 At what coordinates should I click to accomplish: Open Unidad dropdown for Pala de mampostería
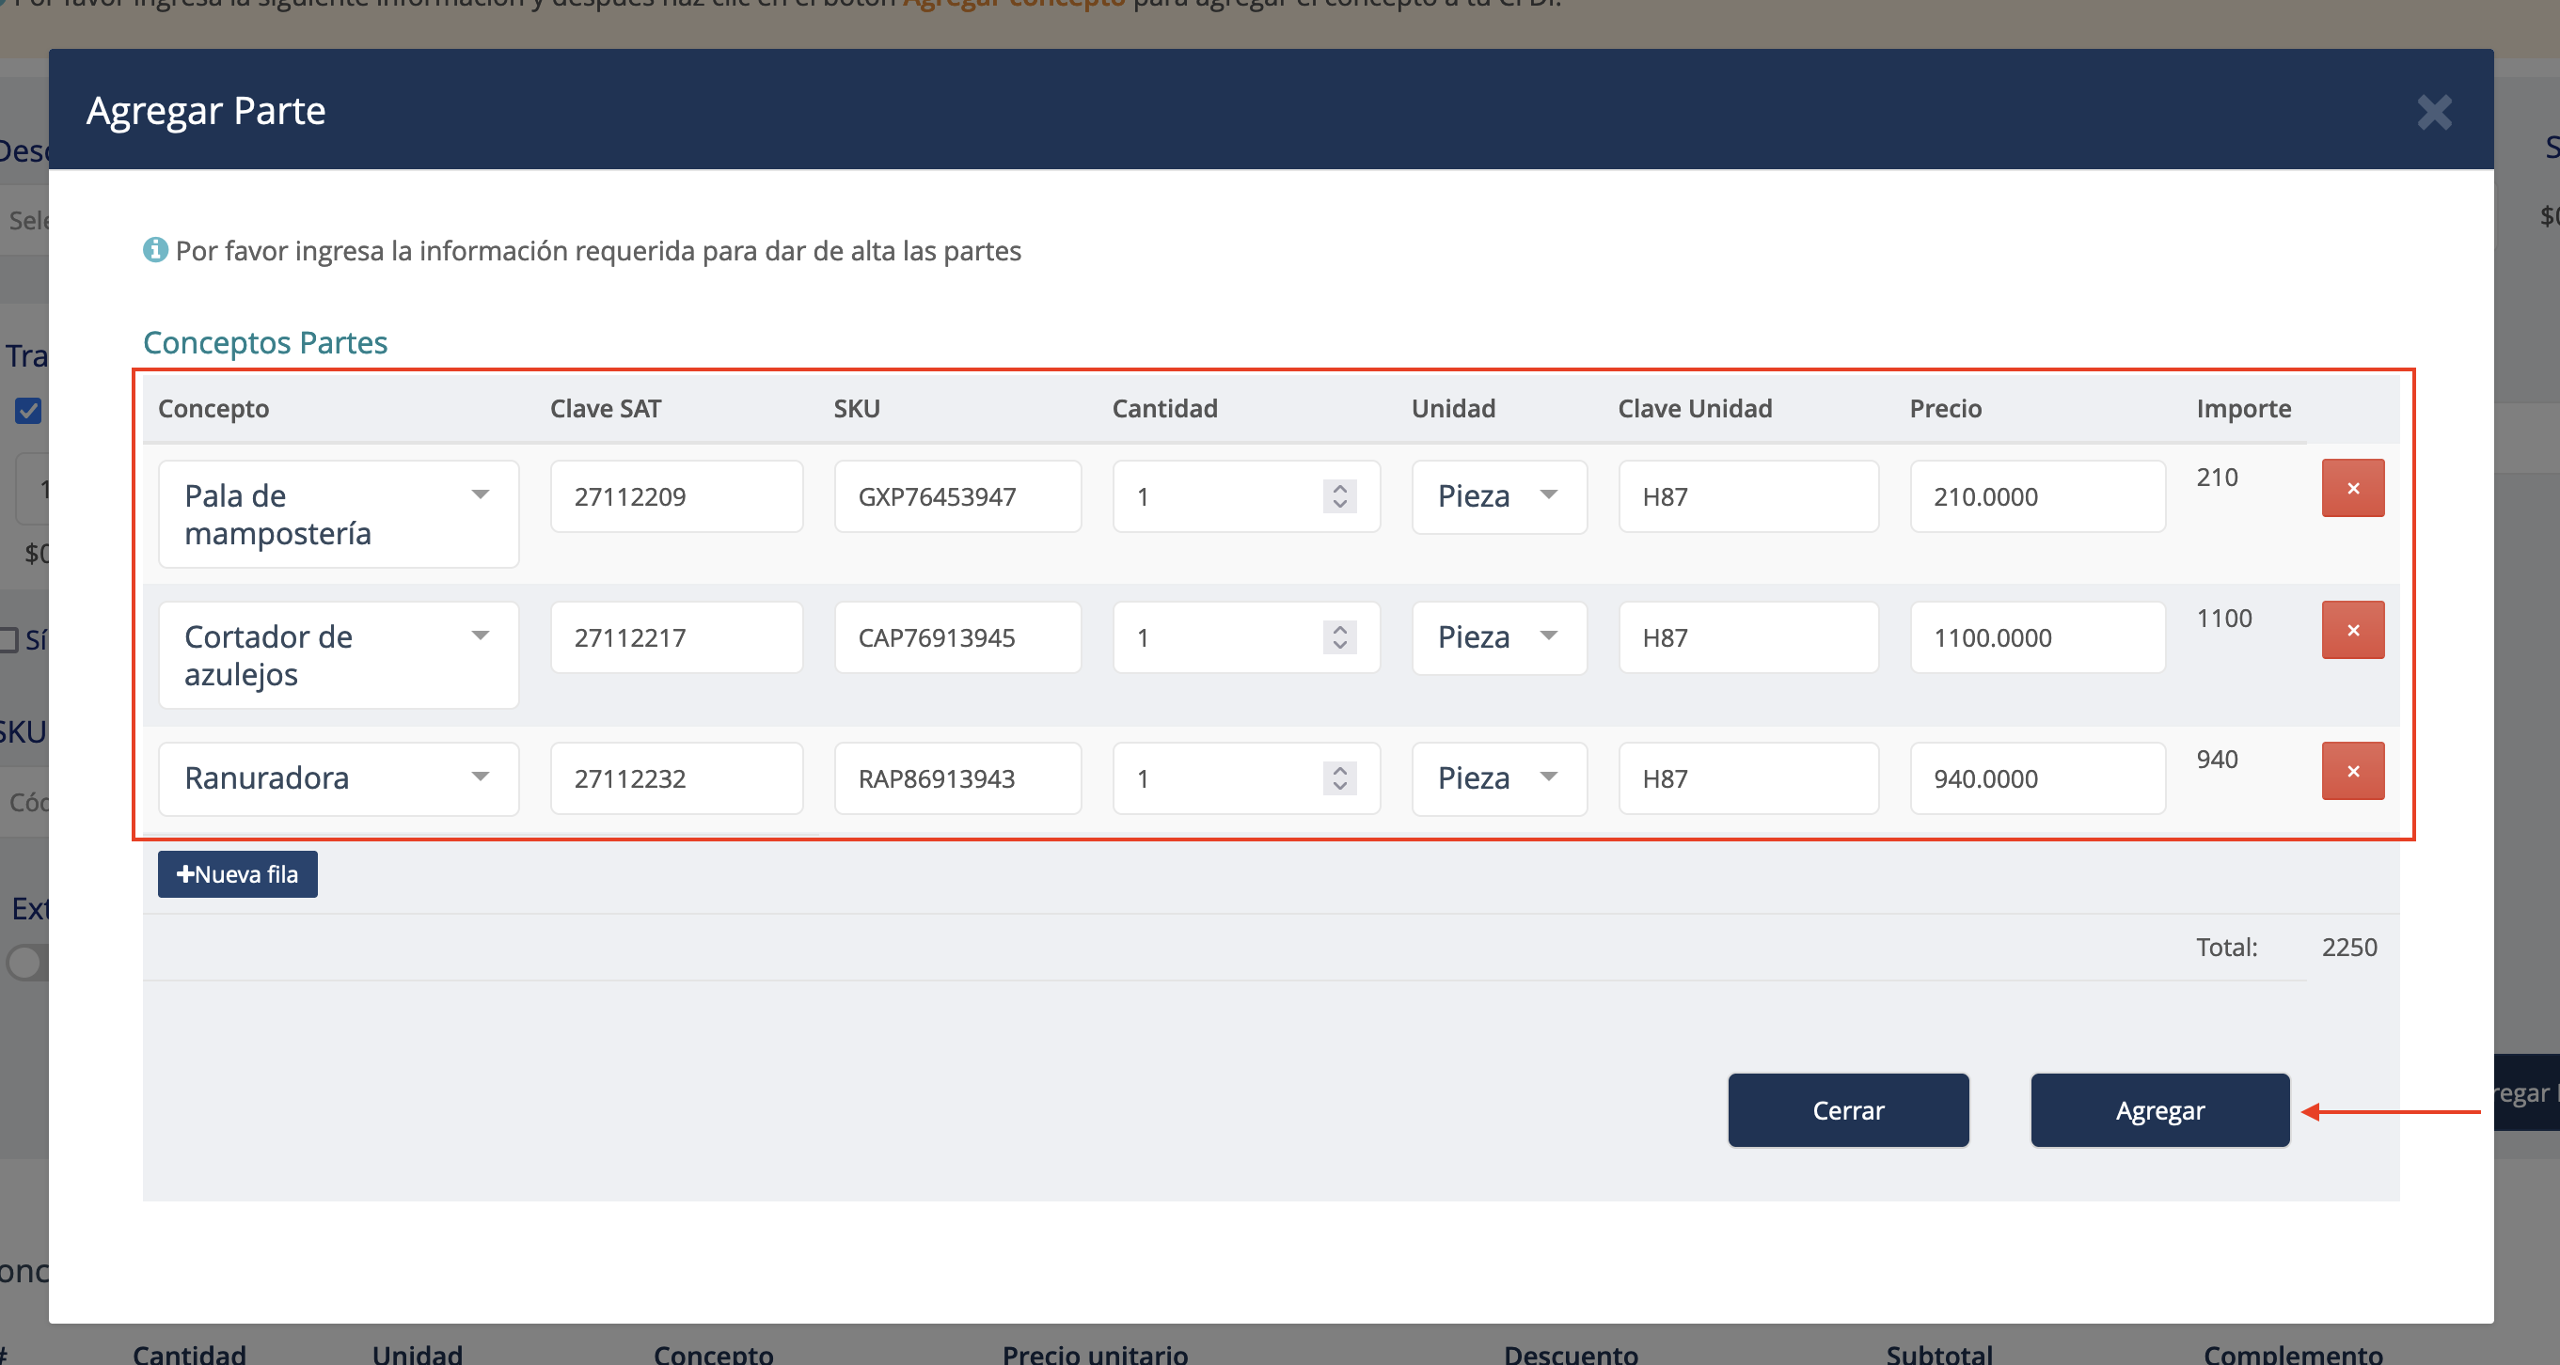pyautogui.click(x=1498, y=495)
